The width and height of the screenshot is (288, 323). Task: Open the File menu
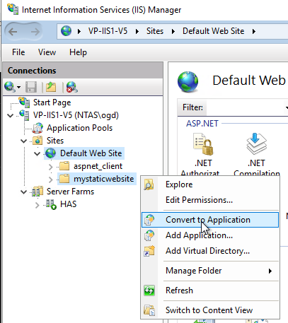(x=18, y=52)
